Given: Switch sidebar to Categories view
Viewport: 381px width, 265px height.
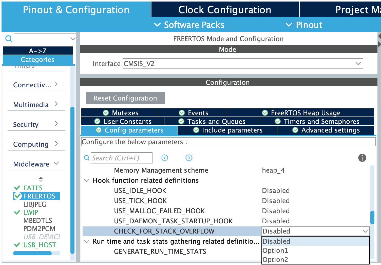Looking at the screenshot, I should coord(38,60).
